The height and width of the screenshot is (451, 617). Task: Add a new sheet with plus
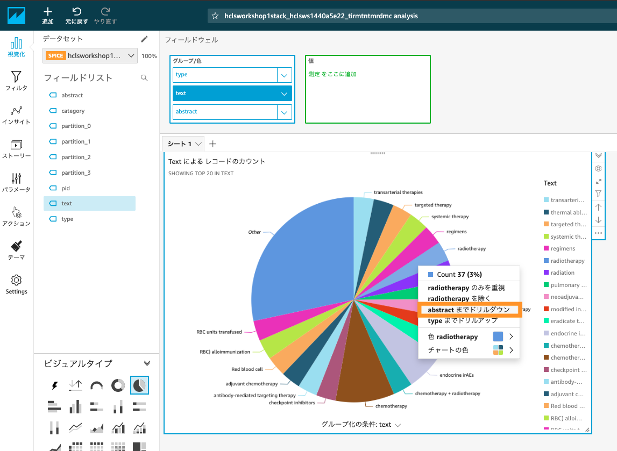(213, 144)
